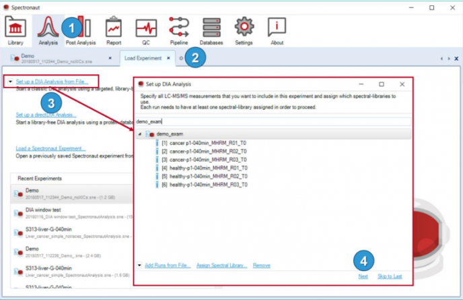
Task: Expand dropdown arrow beside Add Runs from File
Action: [139, 266]
